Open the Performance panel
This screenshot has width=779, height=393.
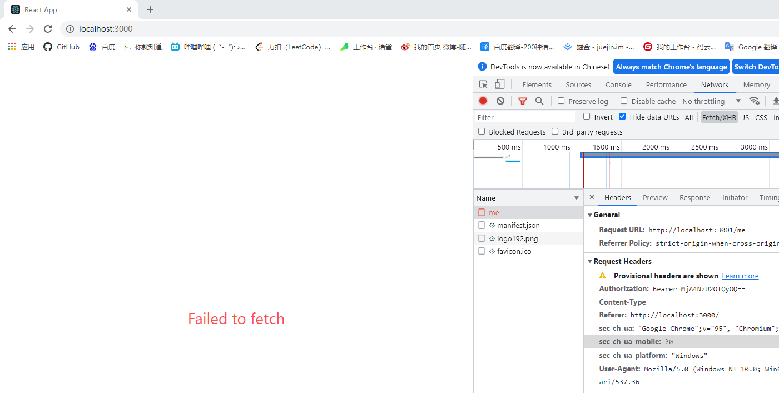[x=666, y=84]
